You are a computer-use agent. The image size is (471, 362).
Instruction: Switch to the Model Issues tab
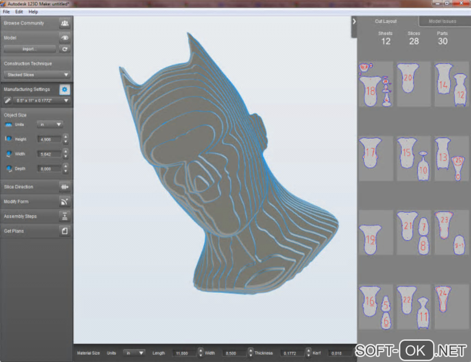(443, 21)
